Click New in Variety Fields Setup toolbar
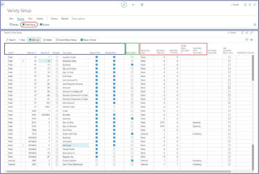The width and height of the screenshot is (259, 174). click(x=22, y=40)
